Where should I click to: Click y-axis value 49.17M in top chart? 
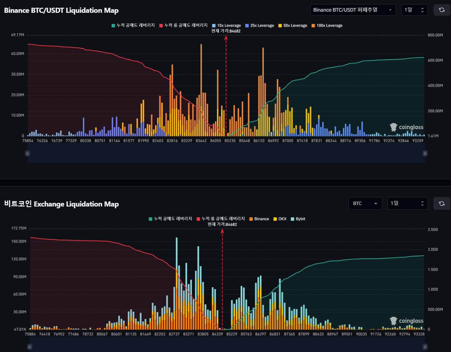point(18,35)
